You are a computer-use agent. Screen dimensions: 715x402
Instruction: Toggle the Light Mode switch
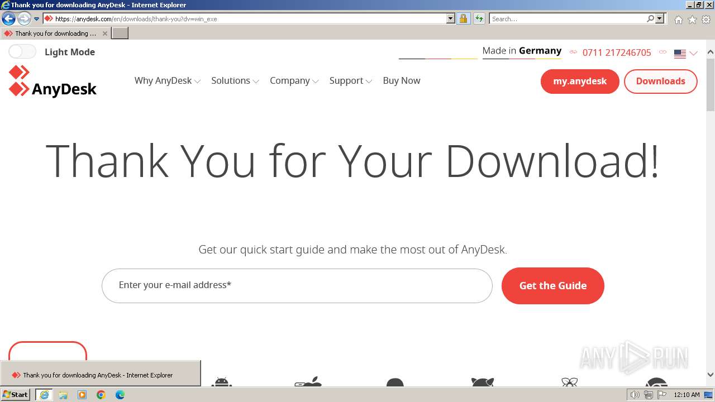22,52
